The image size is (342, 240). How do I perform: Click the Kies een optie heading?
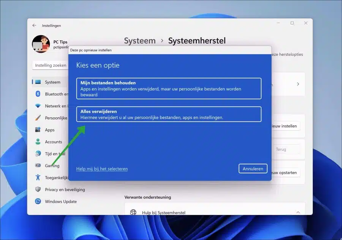pos(98,65)
